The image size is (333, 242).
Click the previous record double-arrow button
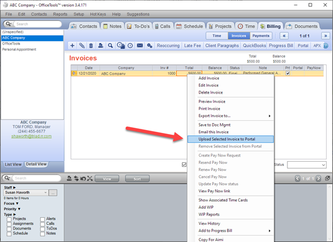point(284,36)
